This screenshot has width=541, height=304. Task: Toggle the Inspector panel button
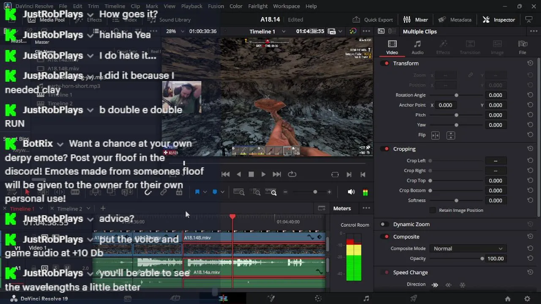499,19
